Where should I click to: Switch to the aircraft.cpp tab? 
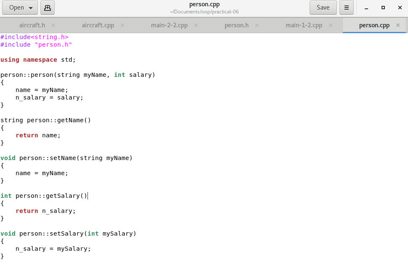98,25
